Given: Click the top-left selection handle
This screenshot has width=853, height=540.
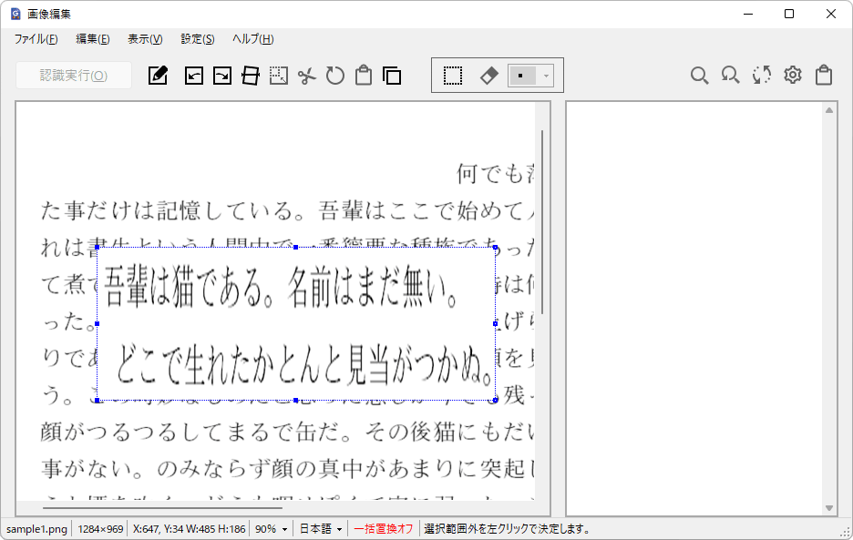Looking at the screenshot, I should pyautogui.click(x=98, y=248).
